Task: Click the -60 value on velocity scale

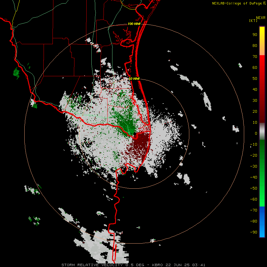Action: [x=254, y=199]
